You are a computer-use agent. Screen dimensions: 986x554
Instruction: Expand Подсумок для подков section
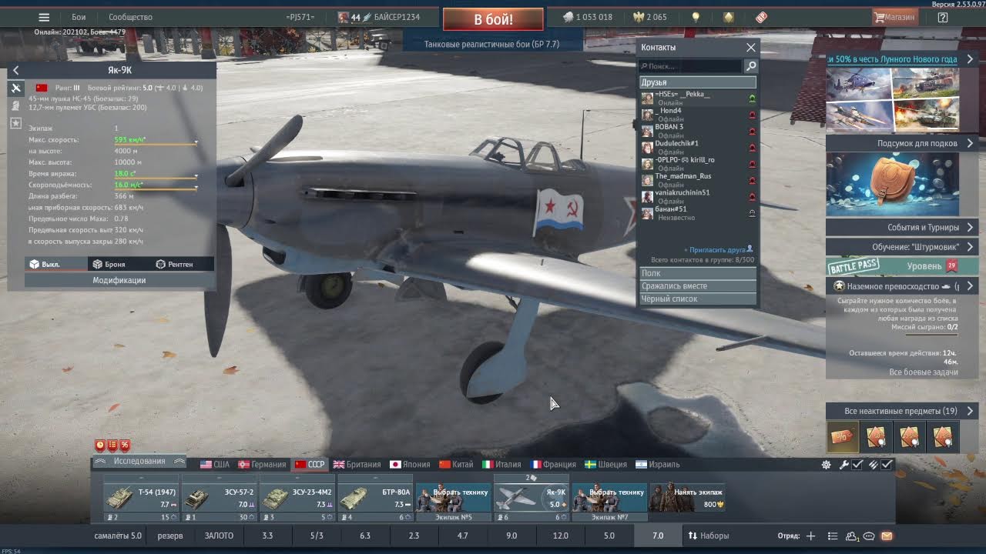coord(903,143)
